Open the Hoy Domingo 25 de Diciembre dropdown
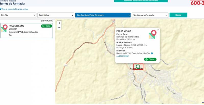This screenshot has height=105, width=204. 103,15
